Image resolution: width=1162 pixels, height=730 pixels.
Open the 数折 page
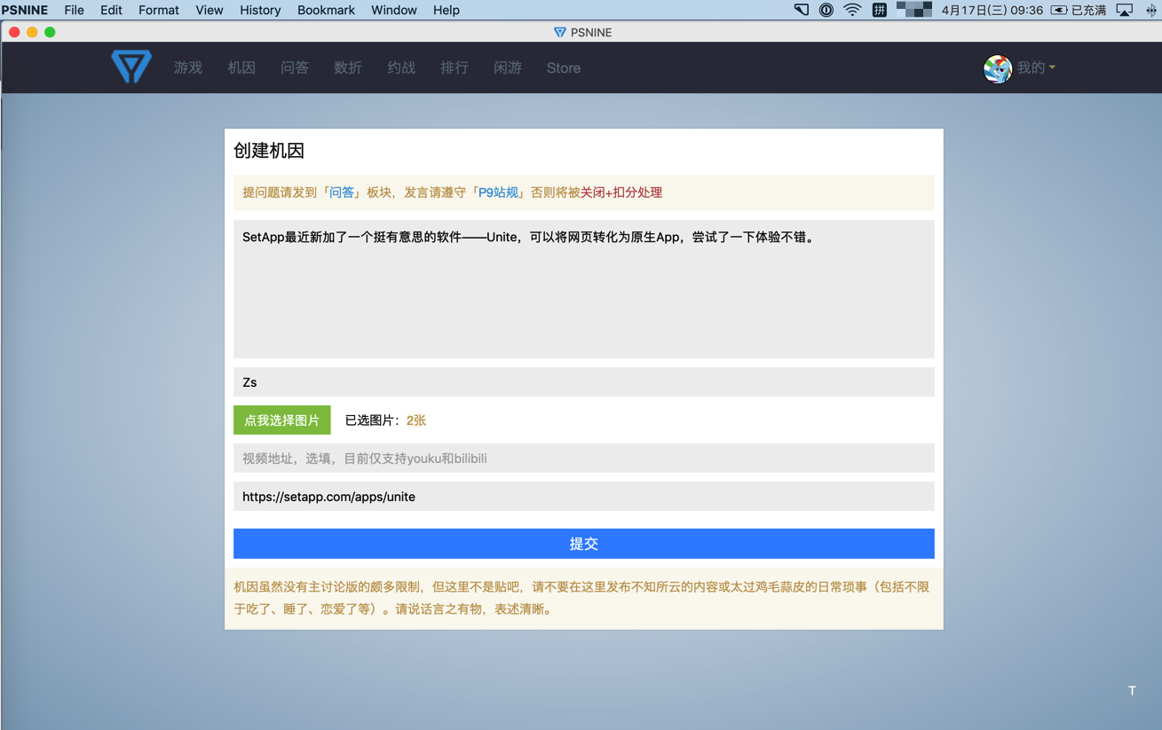click(348, 67)
